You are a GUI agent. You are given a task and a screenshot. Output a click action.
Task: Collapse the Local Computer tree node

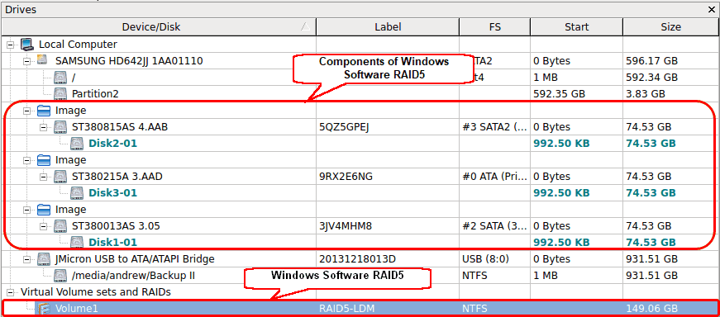pyautogui.click(x=11, y=45)
